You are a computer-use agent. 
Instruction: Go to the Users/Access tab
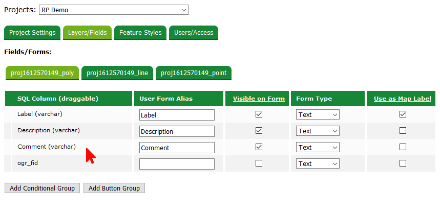(194, 33)
